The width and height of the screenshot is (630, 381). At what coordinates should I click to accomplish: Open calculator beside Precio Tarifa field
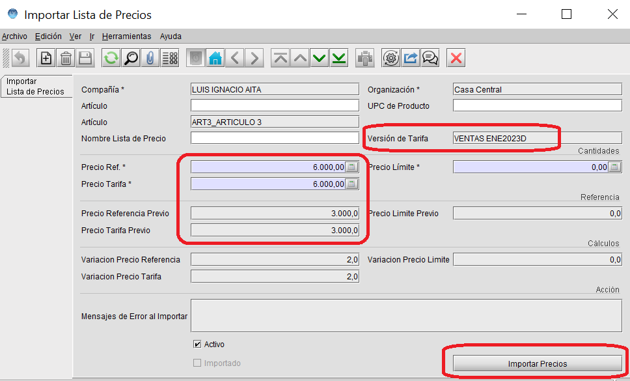[352, 184]
